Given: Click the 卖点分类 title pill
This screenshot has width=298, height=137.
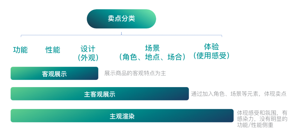Looking at the screenshot, I should pos(121,19).
